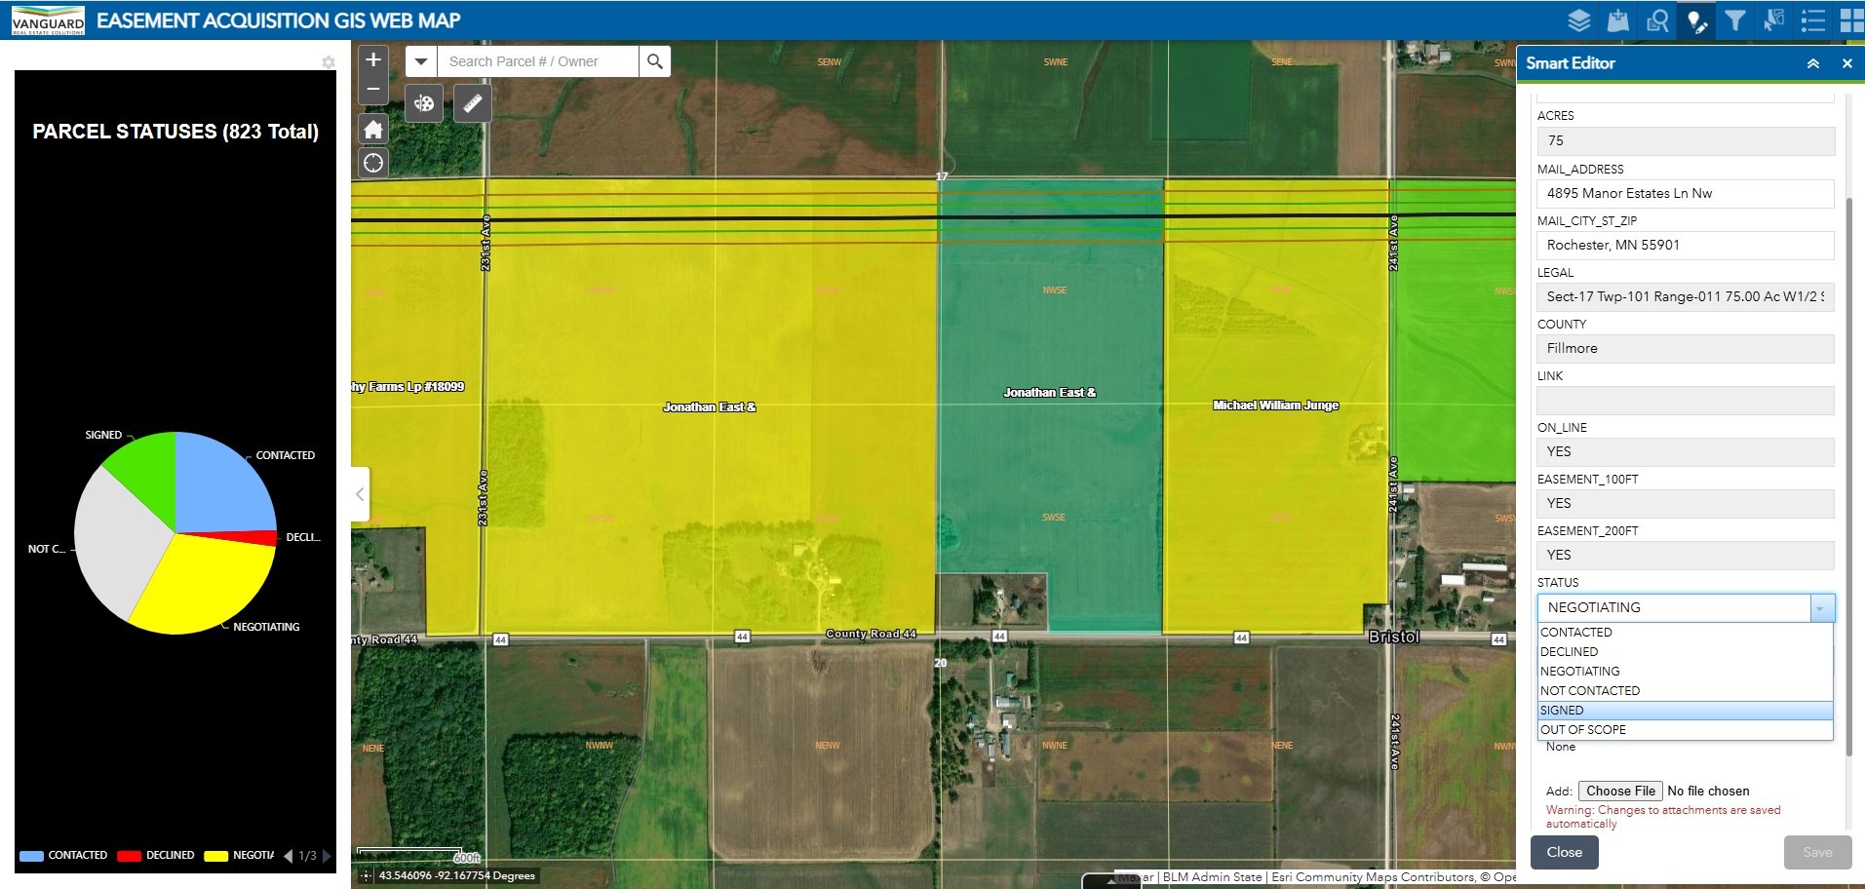Image resolution: width=1865 pixels, height=889 pixels.
Task: Open the Select features widget
Action: click(1774, 20)
